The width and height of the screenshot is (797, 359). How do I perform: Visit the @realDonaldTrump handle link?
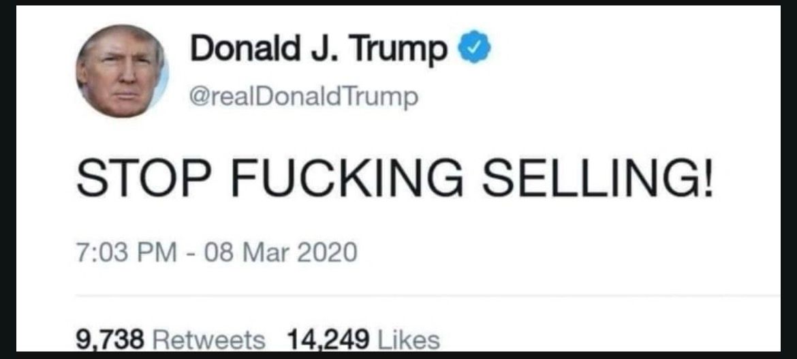click(303, 96)
